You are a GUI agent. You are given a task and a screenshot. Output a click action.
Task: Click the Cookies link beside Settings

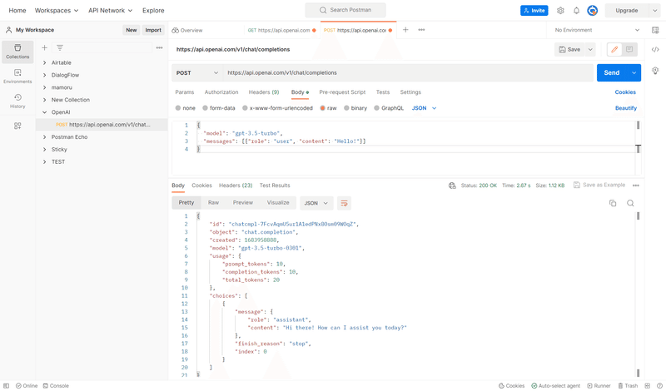[625, 92]
